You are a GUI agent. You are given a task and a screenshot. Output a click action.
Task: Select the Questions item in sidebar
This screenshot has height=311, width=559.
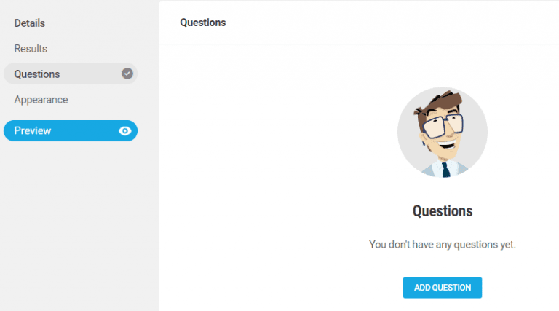tap(38, 74)
